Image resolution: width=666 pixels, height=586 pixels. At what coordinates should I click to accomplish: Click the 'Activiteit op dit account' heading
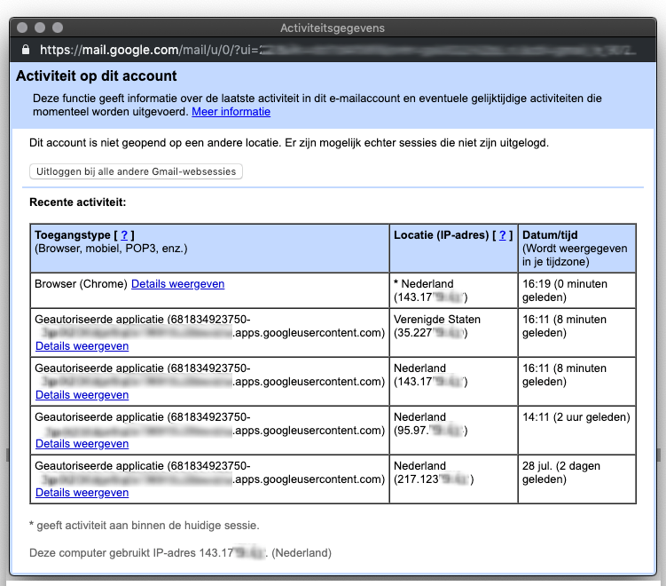(x=97, y=76)
